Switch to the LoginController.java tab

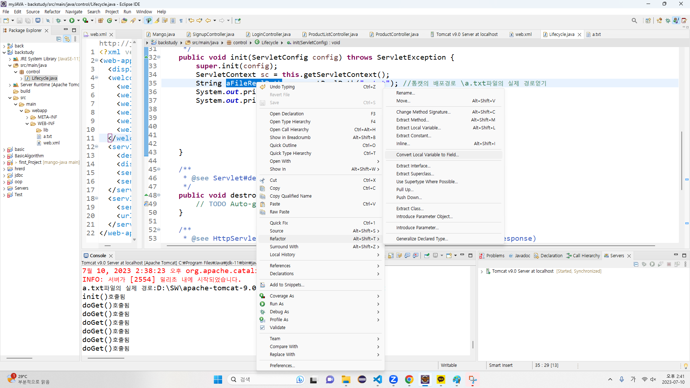pos(271,34)
